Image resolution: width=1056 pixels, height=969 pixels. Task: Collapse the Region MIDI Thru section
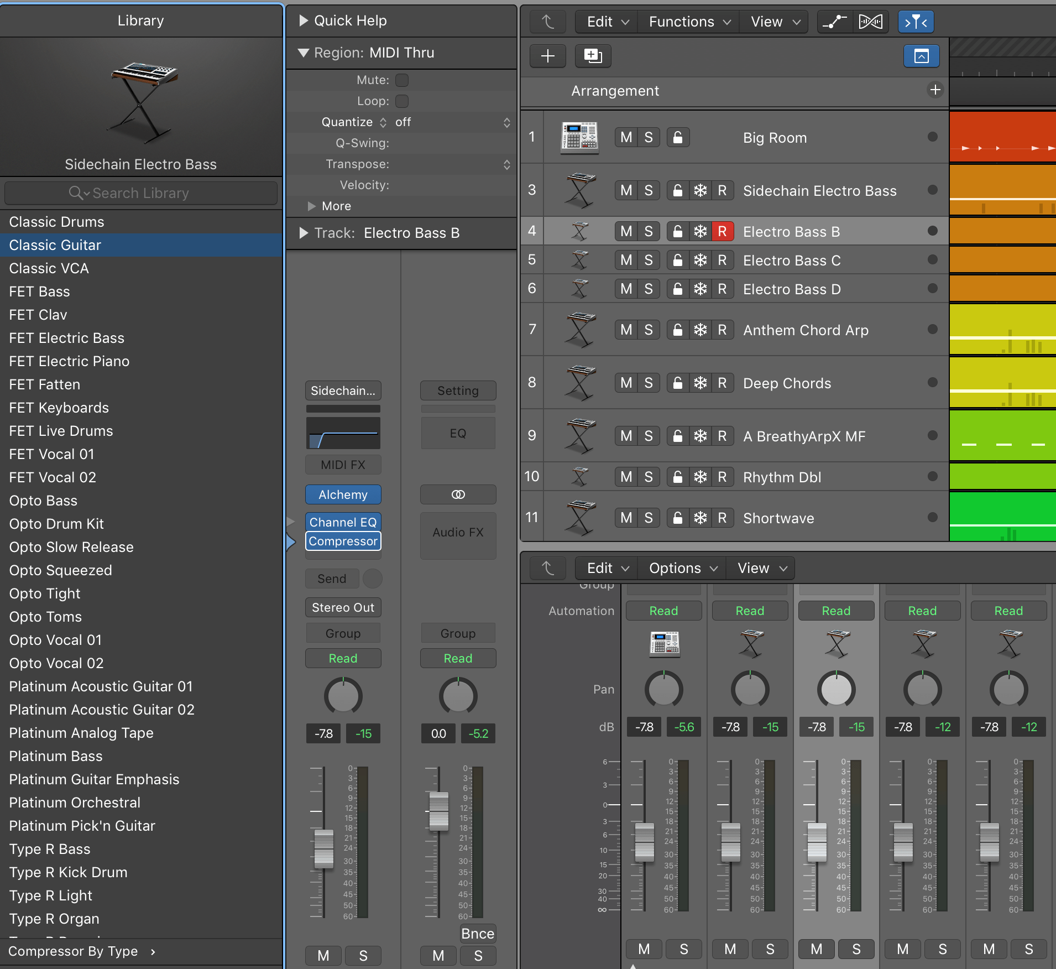(304, 53)
